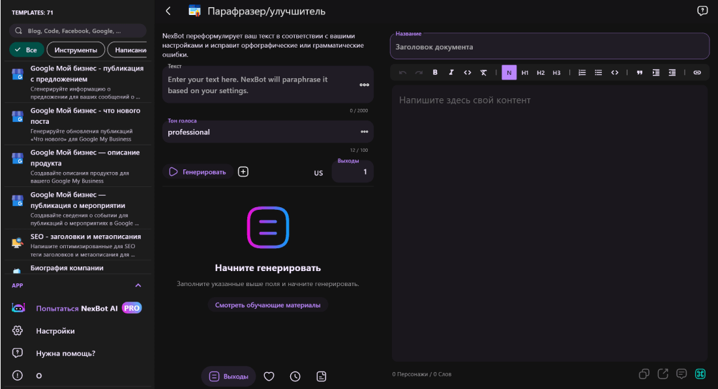The image size is (718, 389).
Task: Apply H3 heading style
Action: point(556,72)
